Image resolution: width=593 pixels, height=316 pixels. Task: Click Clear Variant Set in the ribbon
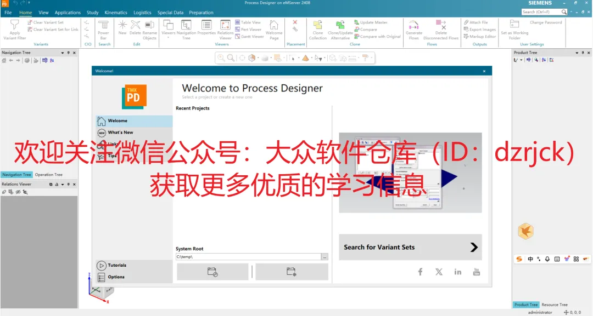(46, 22)
